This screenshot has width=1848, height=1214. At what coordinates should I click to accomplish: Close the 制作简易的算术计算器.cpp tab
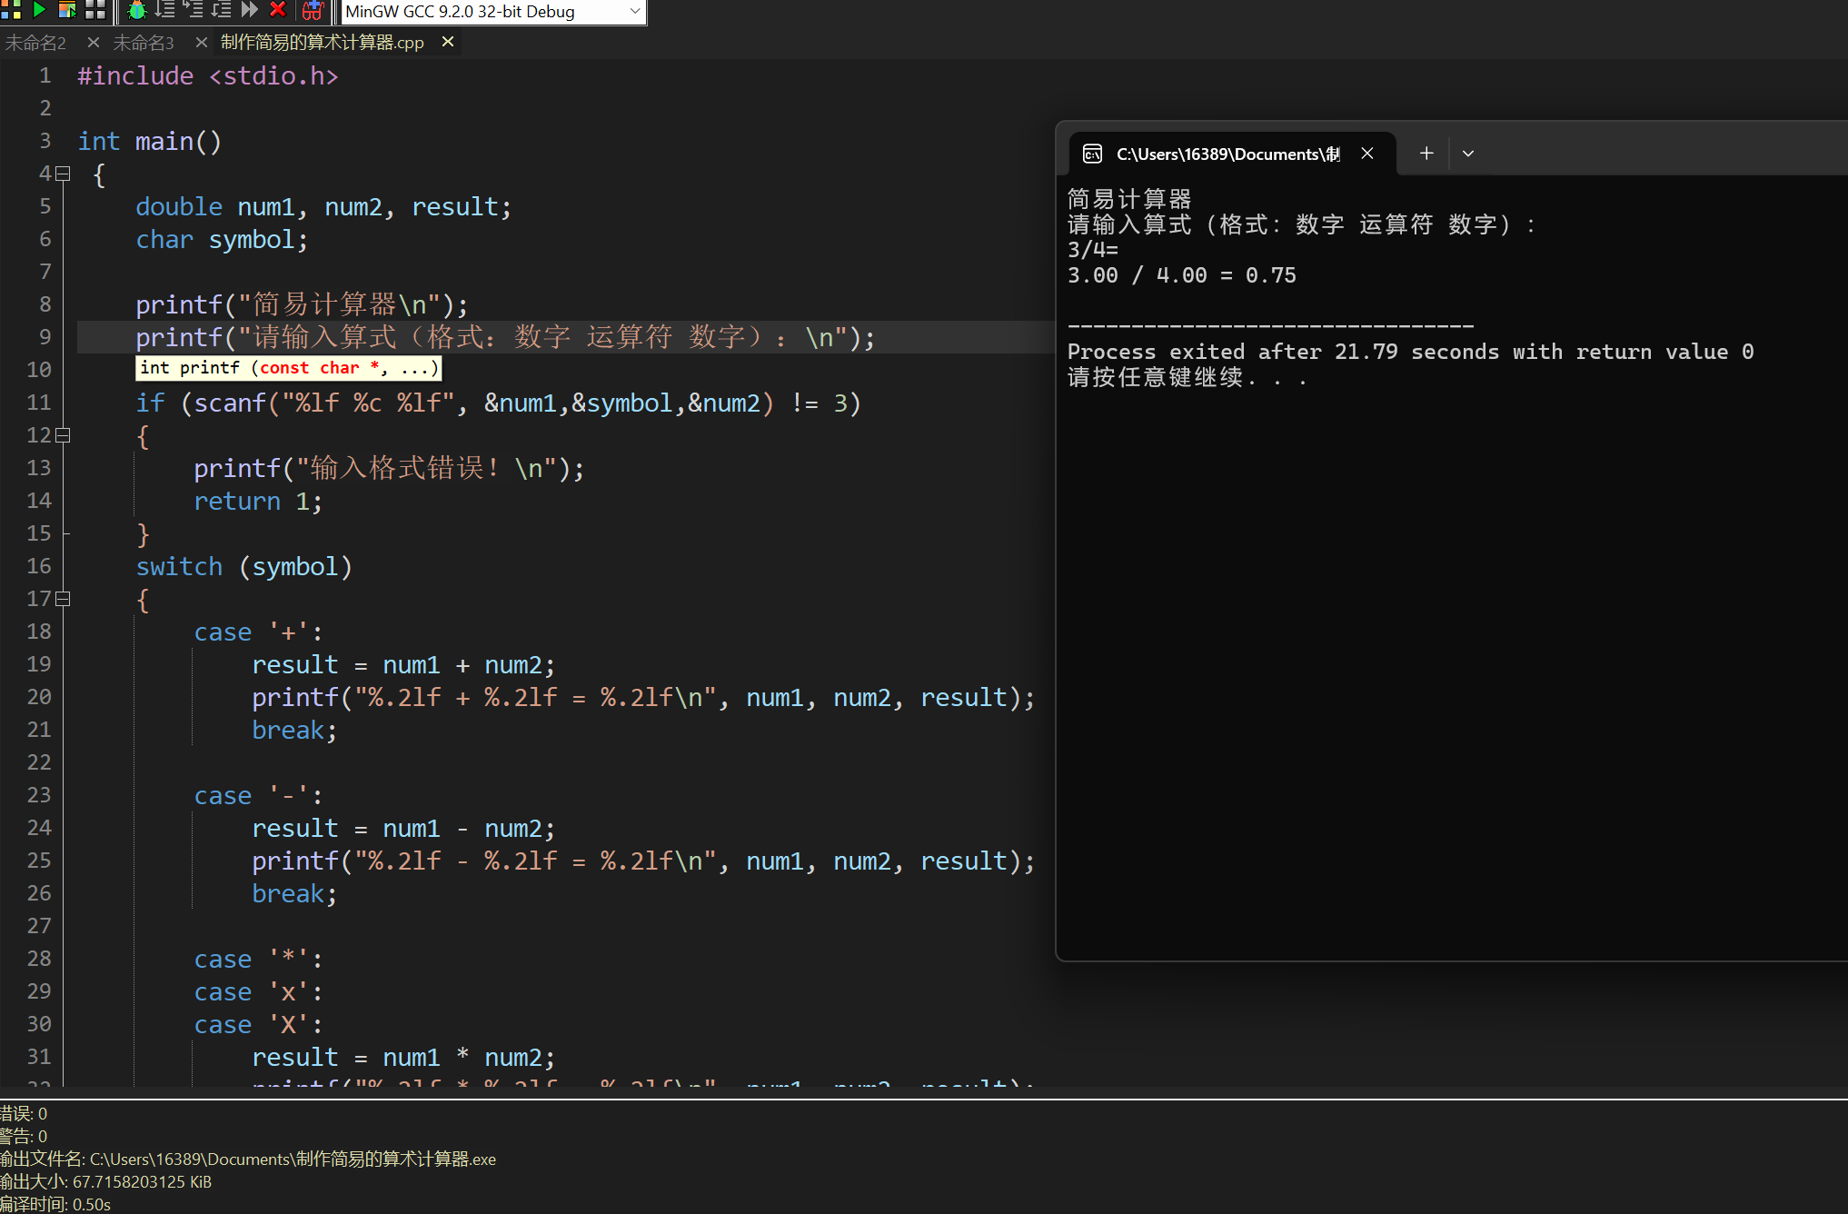(x=448, y=42)
